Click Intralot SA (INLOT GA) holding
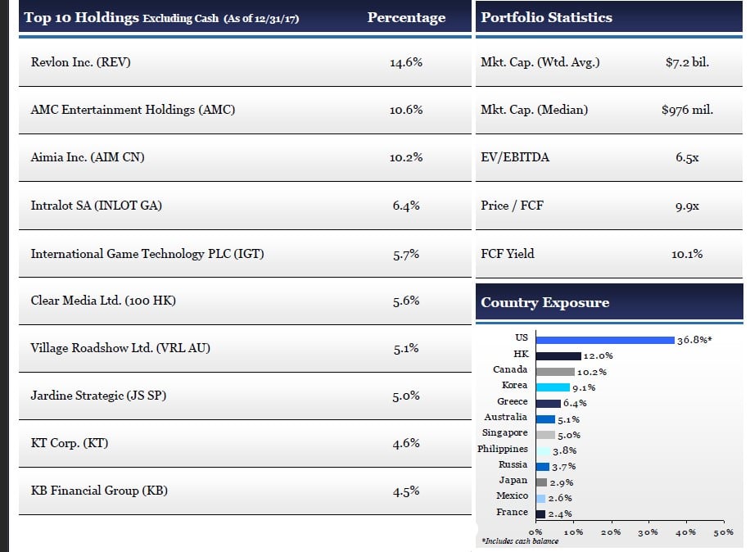This screenshot has width=750, height=552. coord(96,206)
